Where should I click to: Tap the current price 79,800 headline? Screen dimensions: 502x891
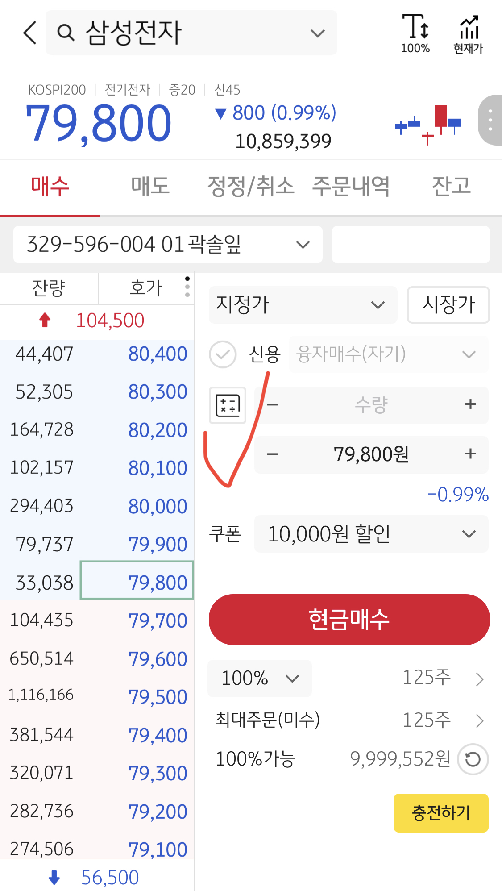[99, 123]
